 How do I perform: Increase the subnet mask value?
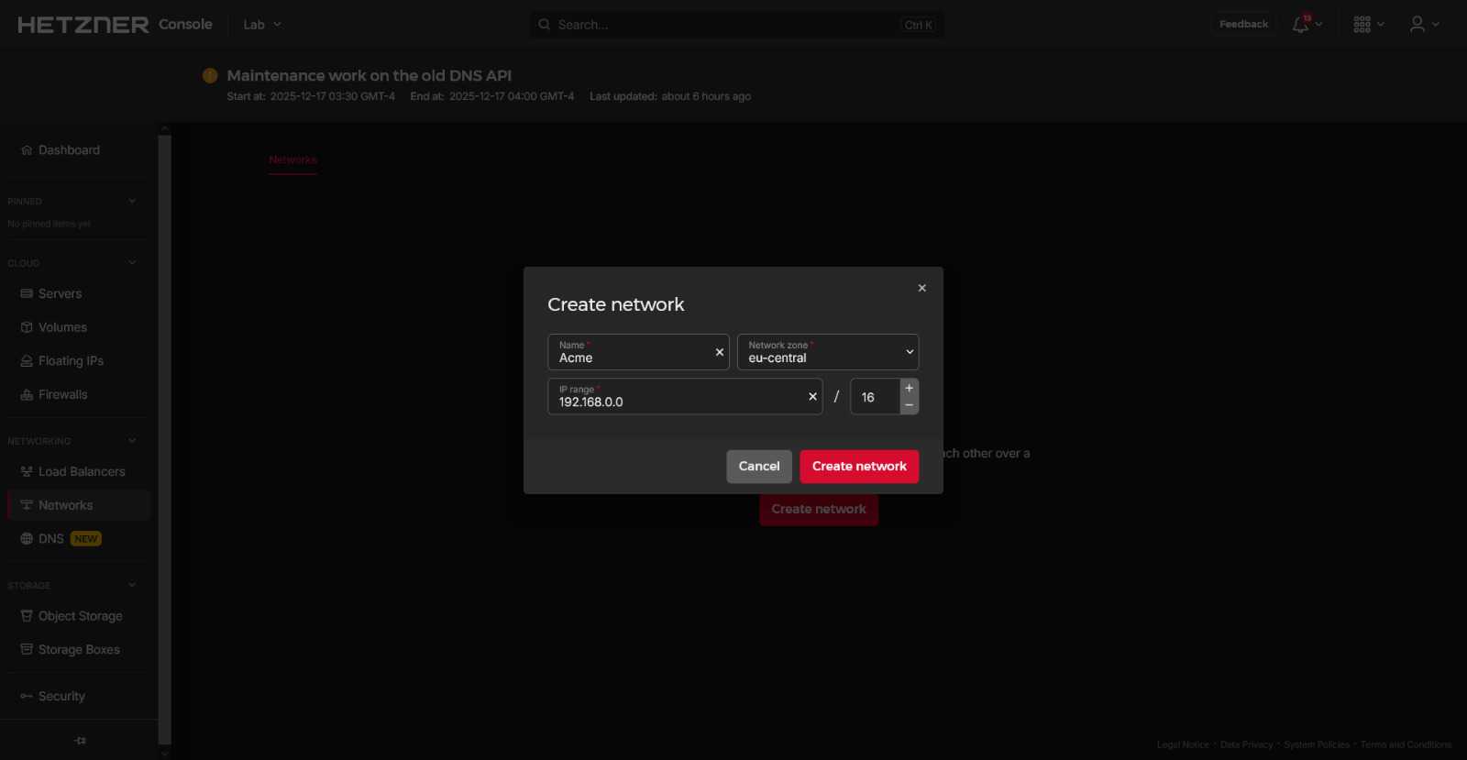click(x=909, y=388)
